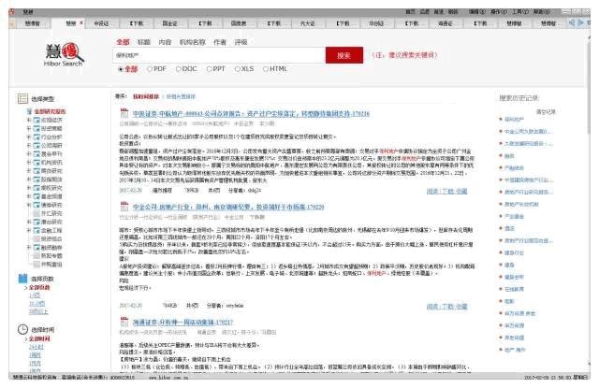Open the 中航地产 公司点评报告 result link
The width and height of the screenshot is (599, 388).
pyautogui.click(x=251, y=113)
